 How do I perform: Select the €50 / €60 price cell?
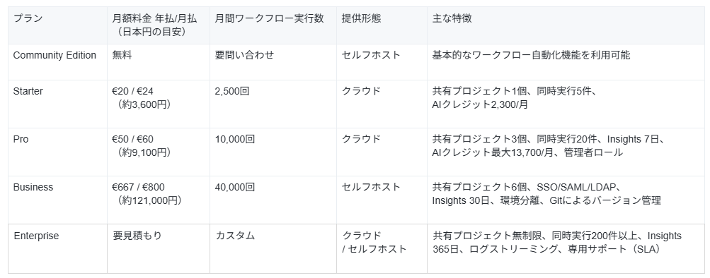(159, 152)
